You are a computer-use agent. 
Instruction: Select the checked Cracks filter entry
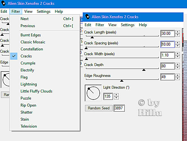tap(45, 56)
